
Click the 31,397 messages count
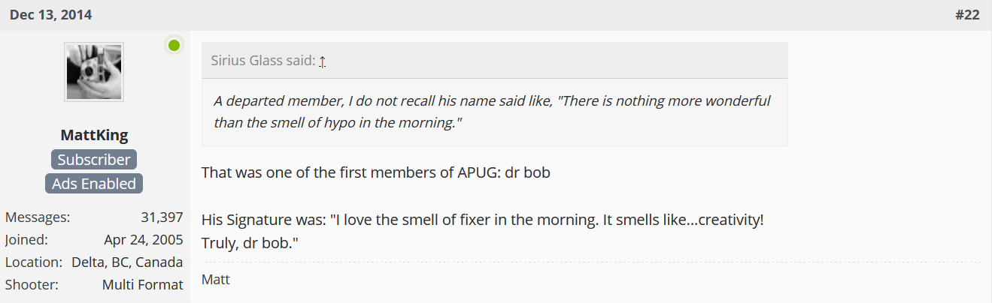click(162, 217)
